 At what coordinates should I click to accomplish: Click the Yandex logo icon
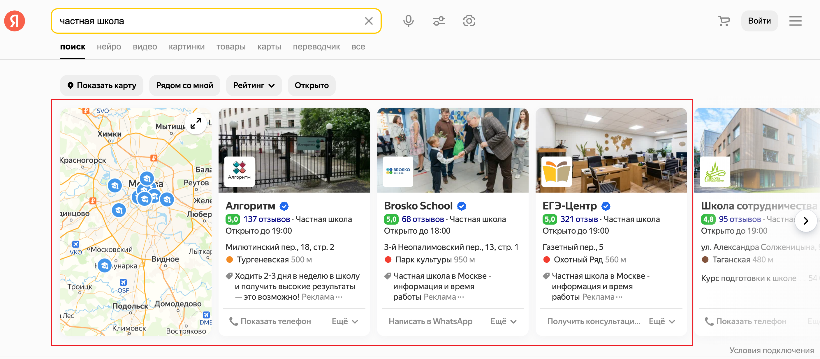pos(15,21)
